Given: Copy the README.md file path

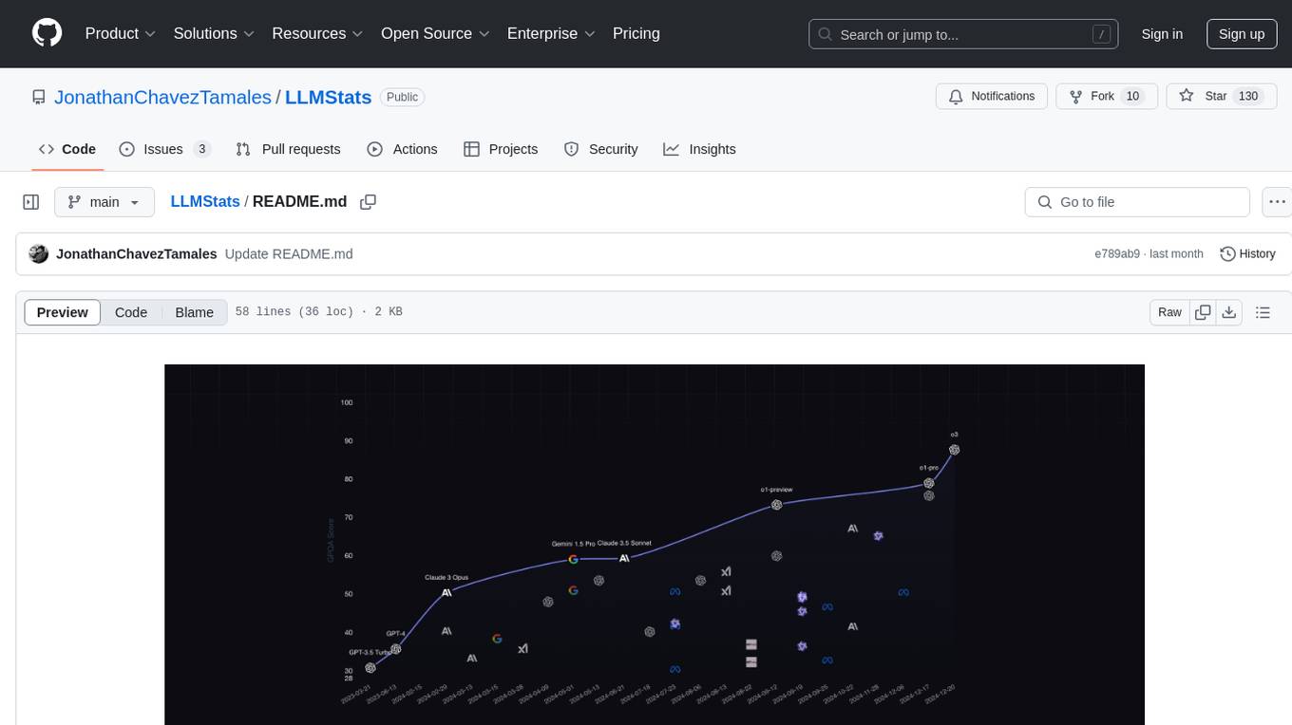Looking at the screenshot, I should 369,202.
